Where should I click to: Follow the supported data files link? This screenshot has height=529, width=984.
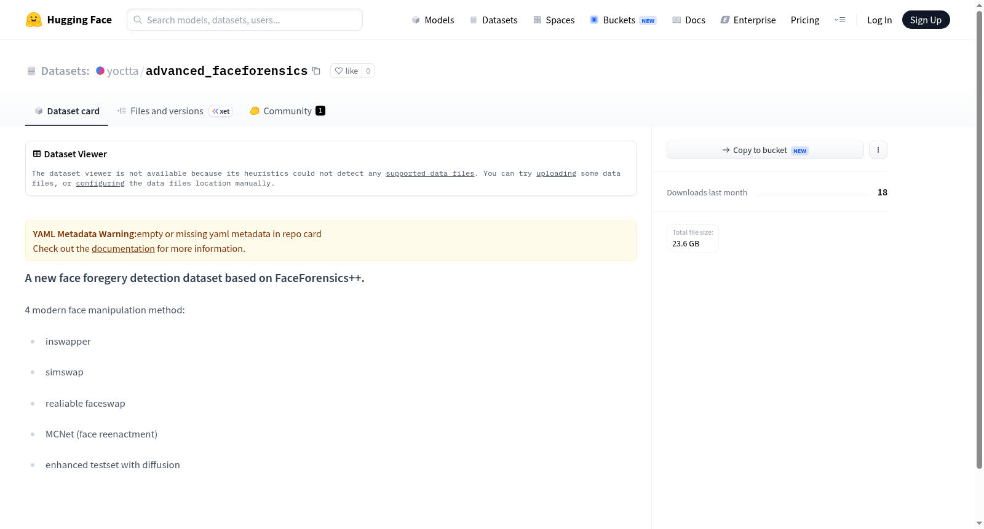(430, 173)
